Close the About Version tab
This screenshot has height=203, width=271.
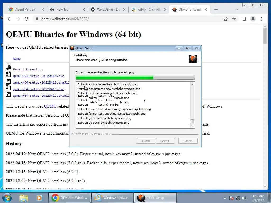pyautogui.click(x=43, y=10)
